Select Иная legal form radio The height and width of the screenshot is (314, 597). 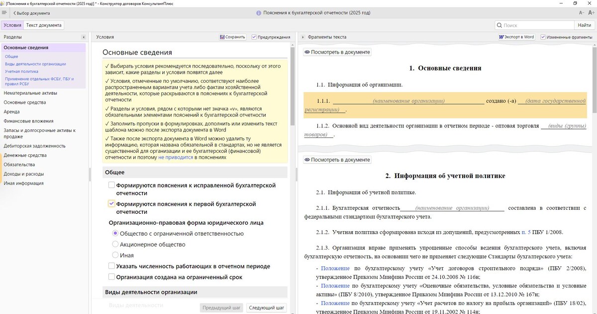click(x=115, y=255)
